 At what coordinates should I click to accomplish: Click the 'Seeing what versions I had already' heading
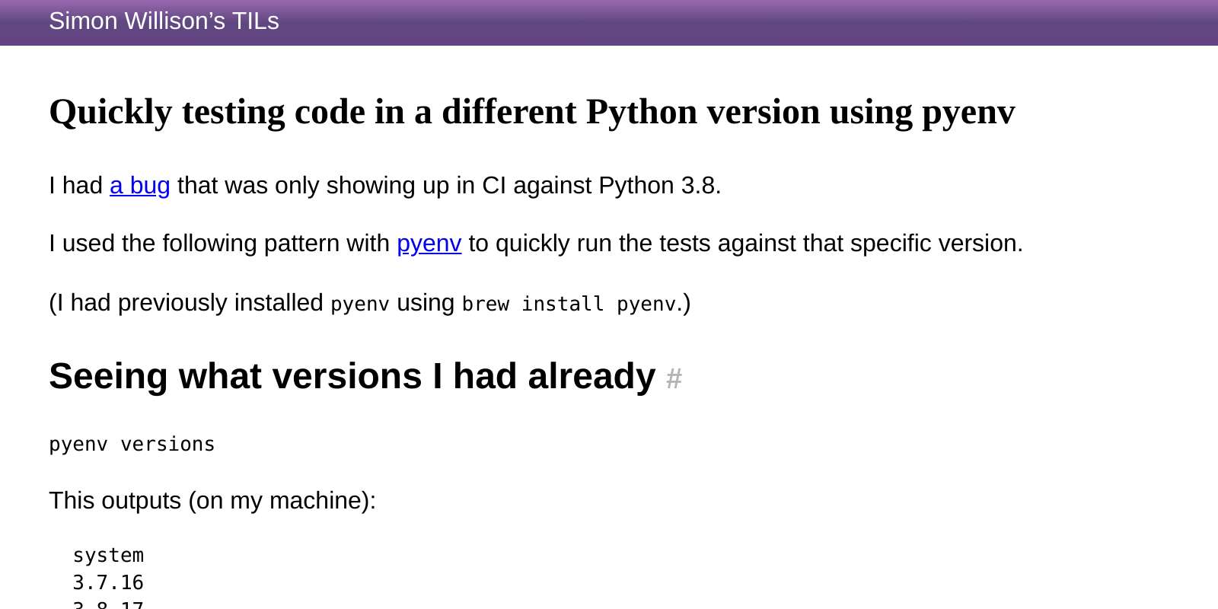(352, 376)
